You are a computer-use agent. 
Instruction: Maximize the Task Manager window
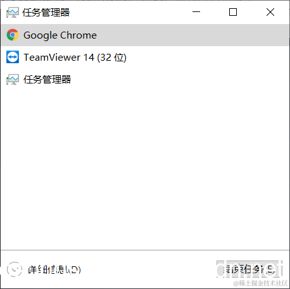click(233, 12)
